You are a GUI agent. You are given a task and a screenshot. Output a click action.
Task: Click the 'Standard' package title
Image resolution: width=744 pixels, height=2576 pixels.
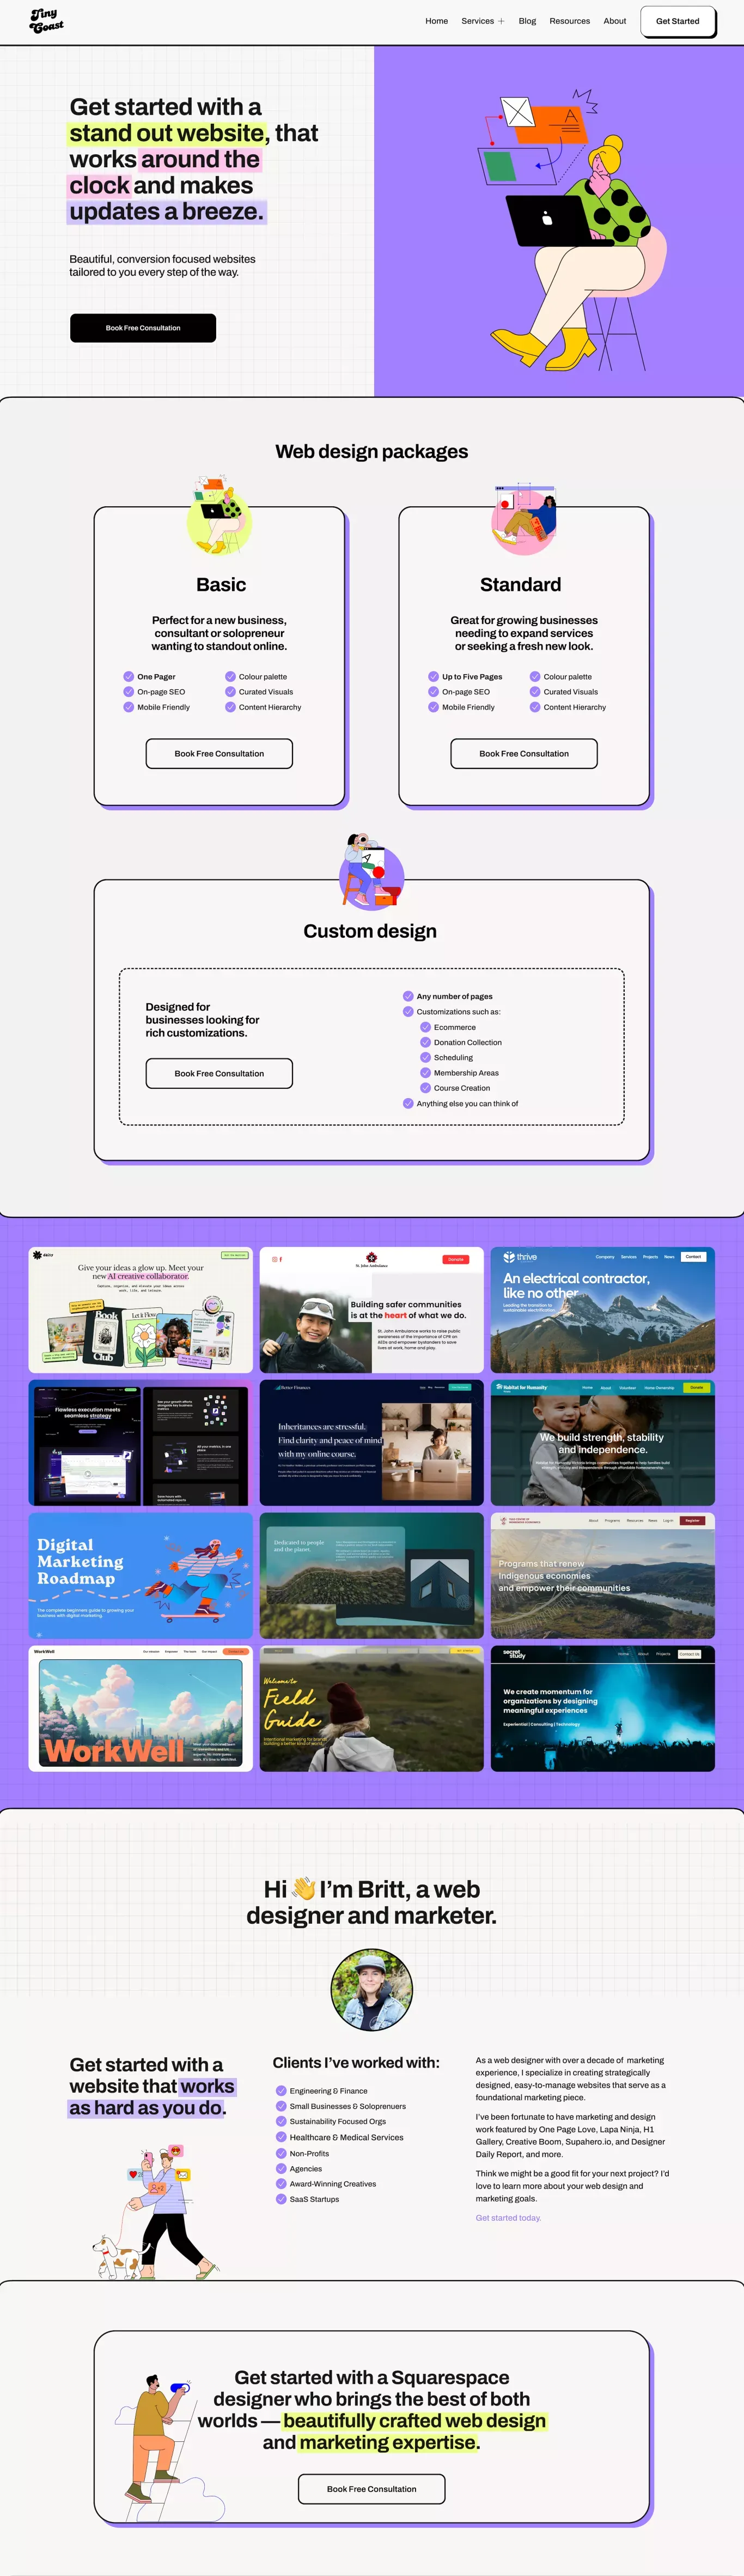click(x=520, y=584)
